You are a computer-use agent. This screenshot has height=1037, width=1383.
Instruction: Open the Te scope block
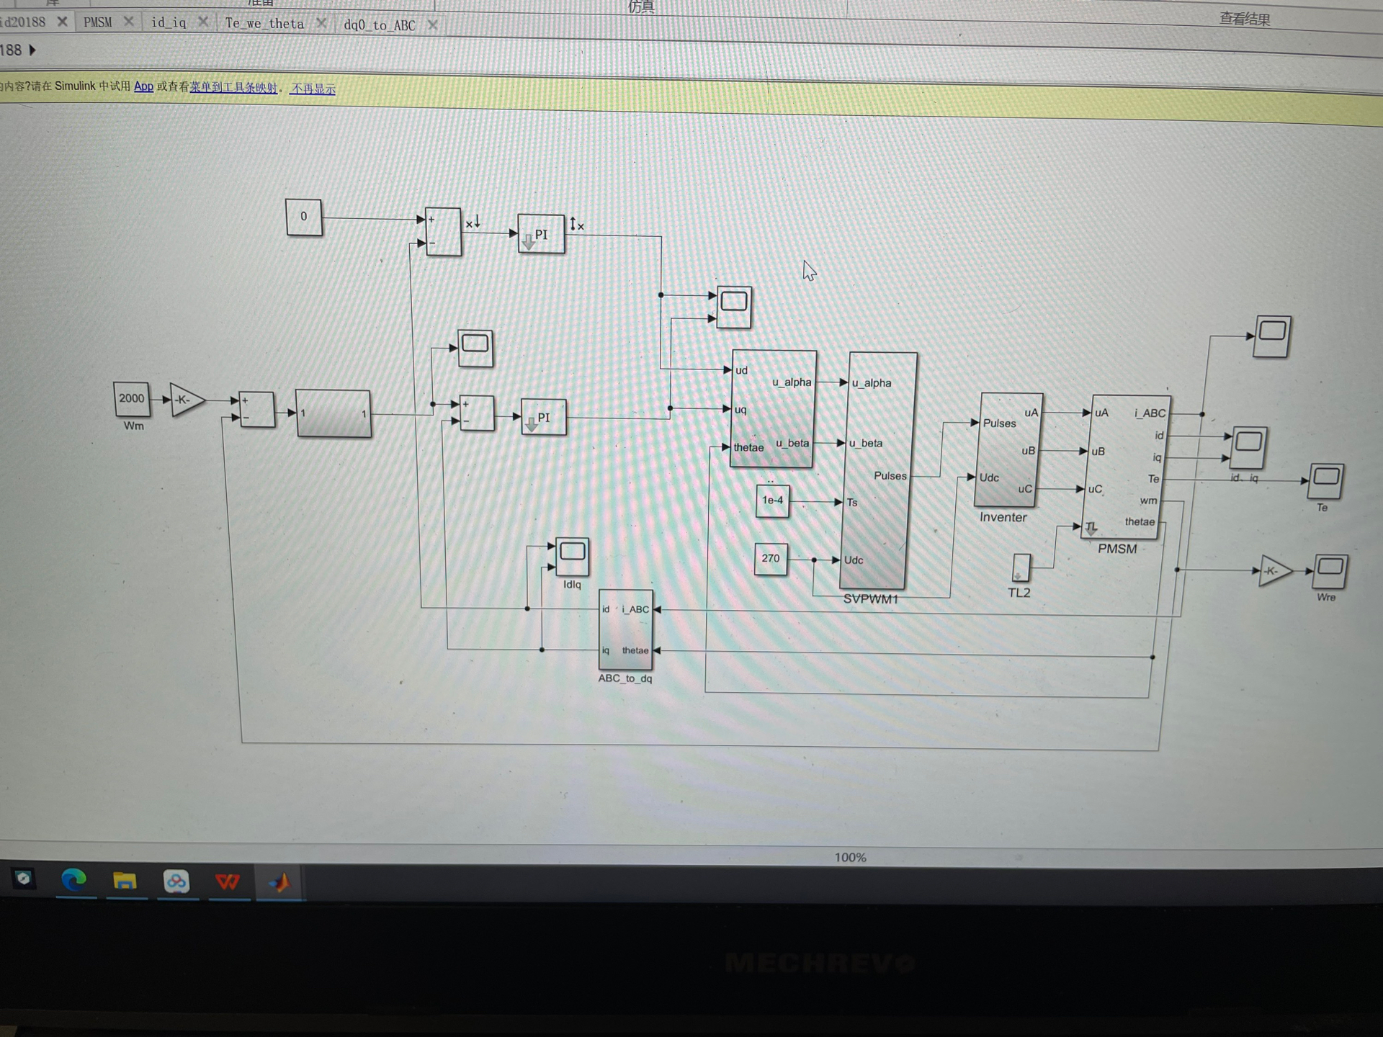[1326, 481]
